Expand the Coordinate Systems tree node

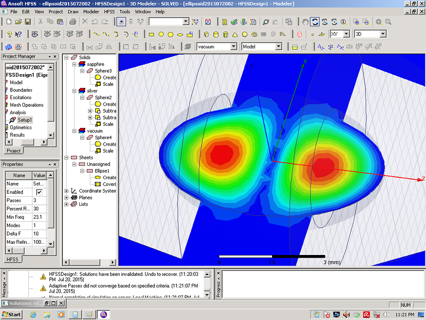point(67,191)
